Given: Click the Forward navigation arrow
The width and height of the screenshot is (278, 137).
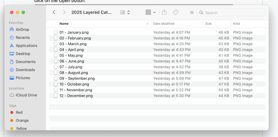Looking at the screenshot, I should [64, 13].
